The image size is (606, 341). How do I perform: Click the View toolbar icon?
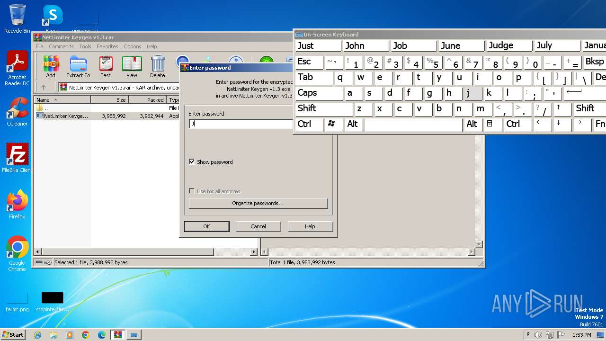pos(132,67)
